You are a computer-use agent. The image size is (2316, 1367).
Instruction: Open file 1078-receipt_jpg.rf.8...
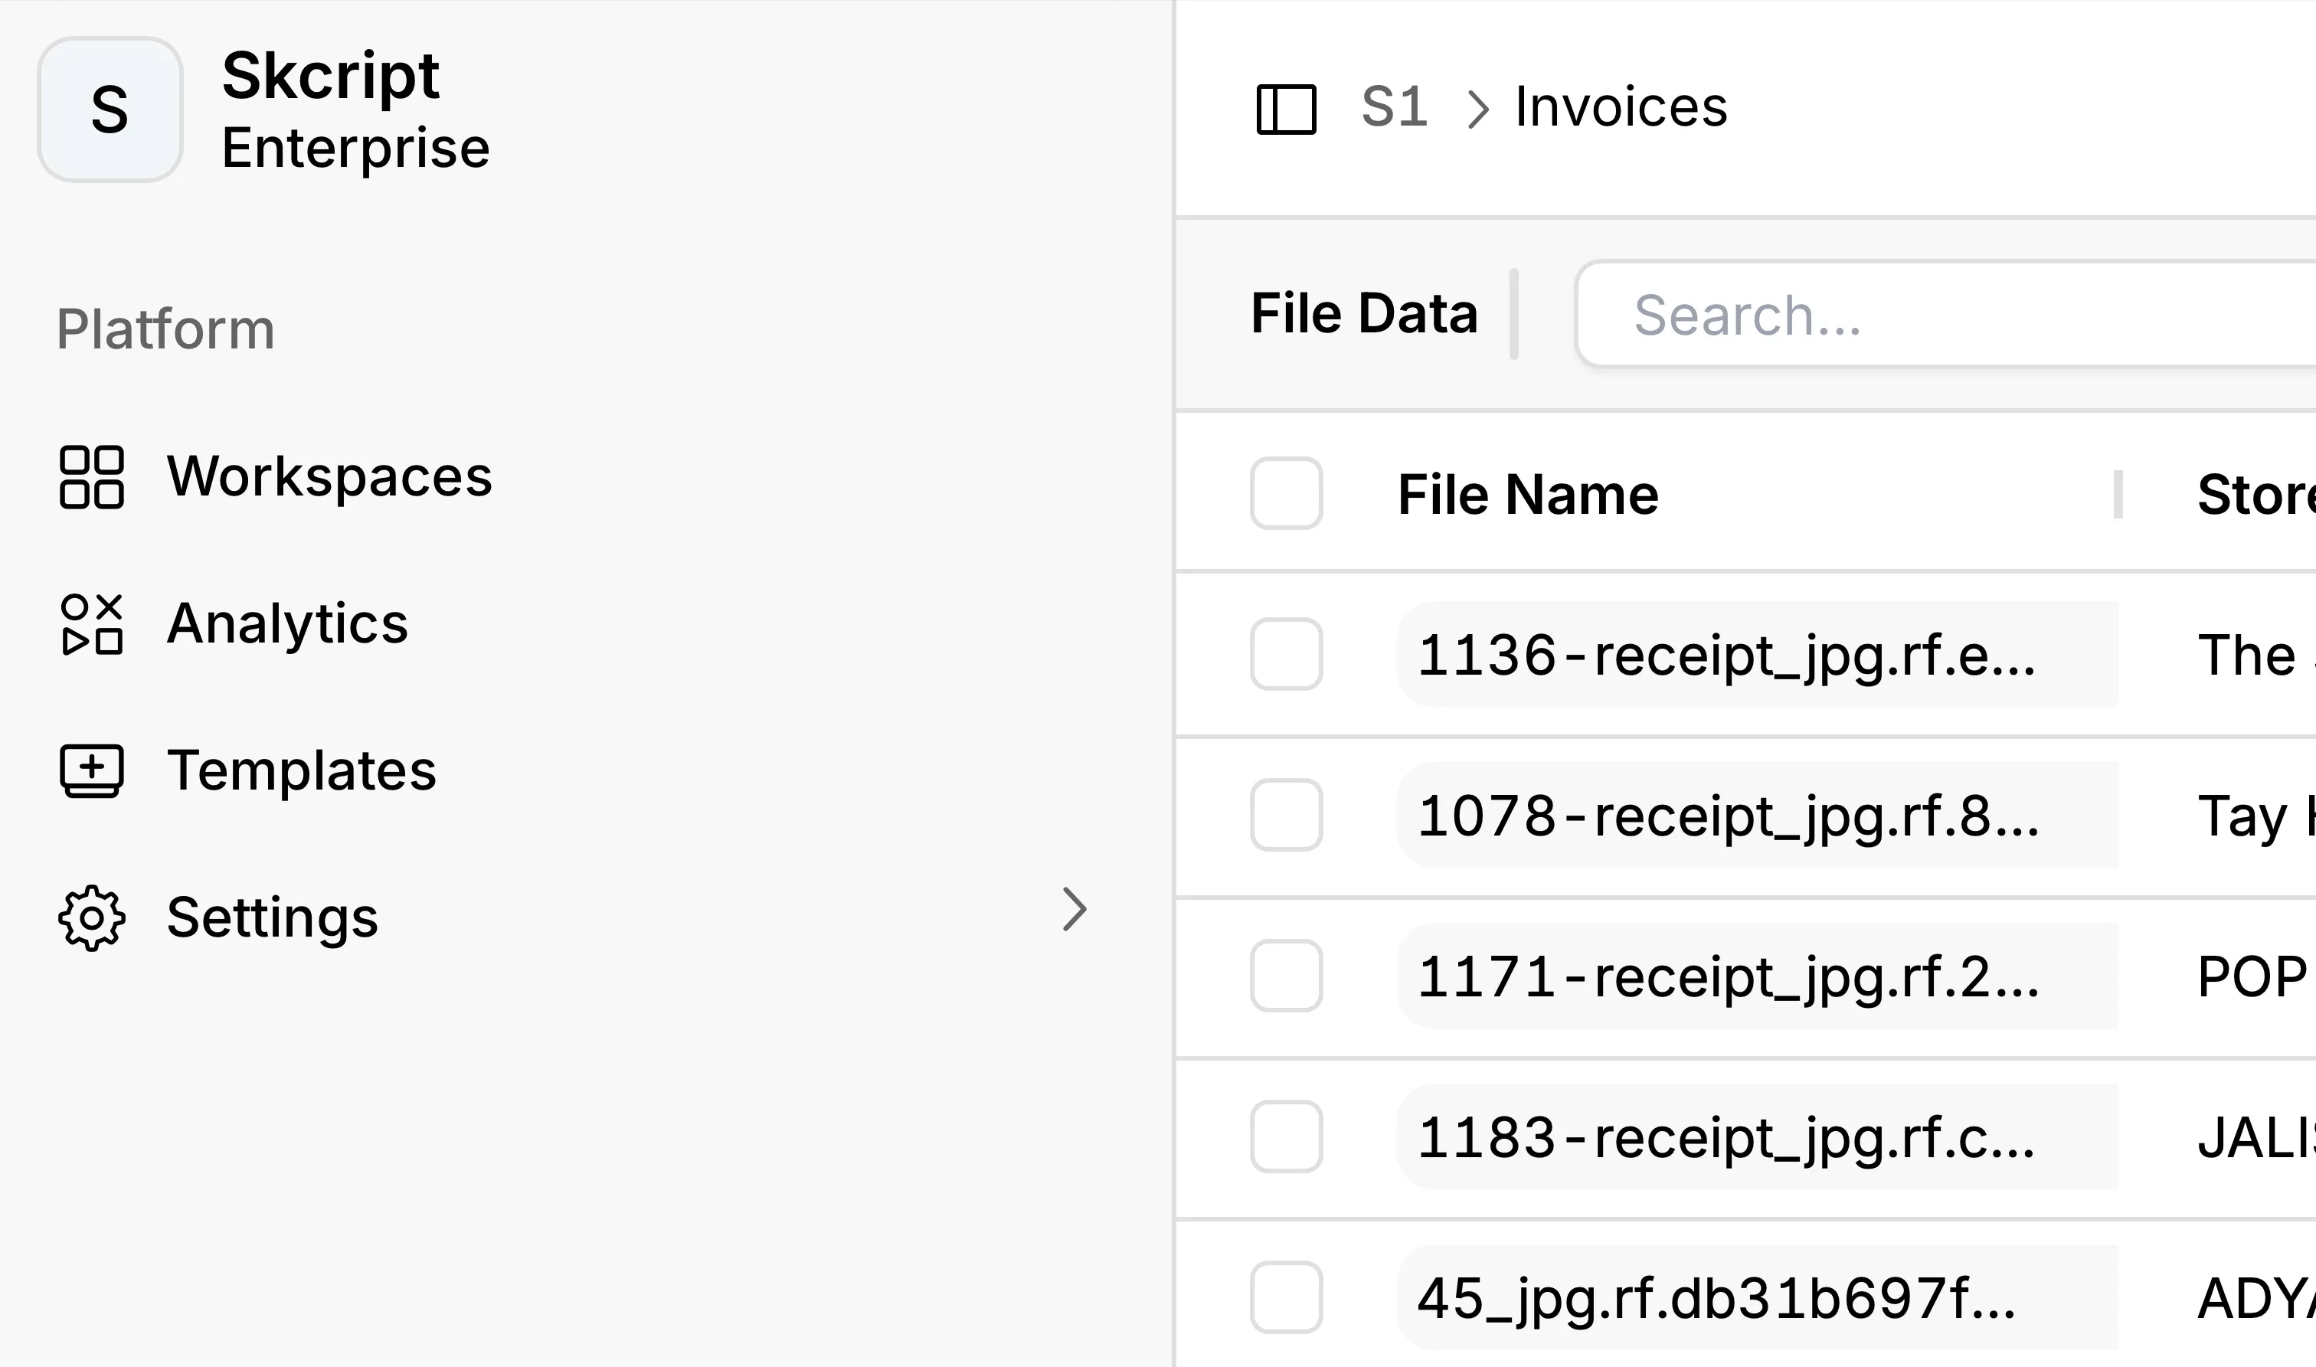click(x=1727, y=816)
